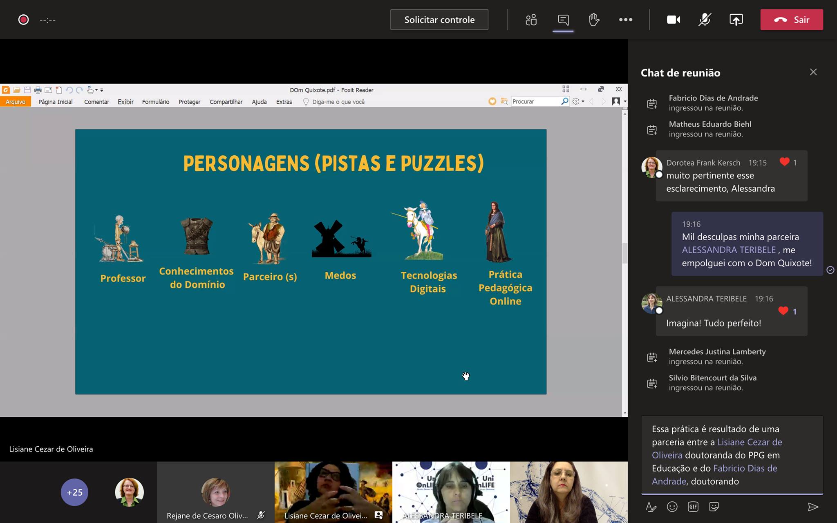Viewport: 837px width, 523px height.
Task: Open Comentar tab in Foxit Reader
Action: pyautogui.click(x=96, y=102)
